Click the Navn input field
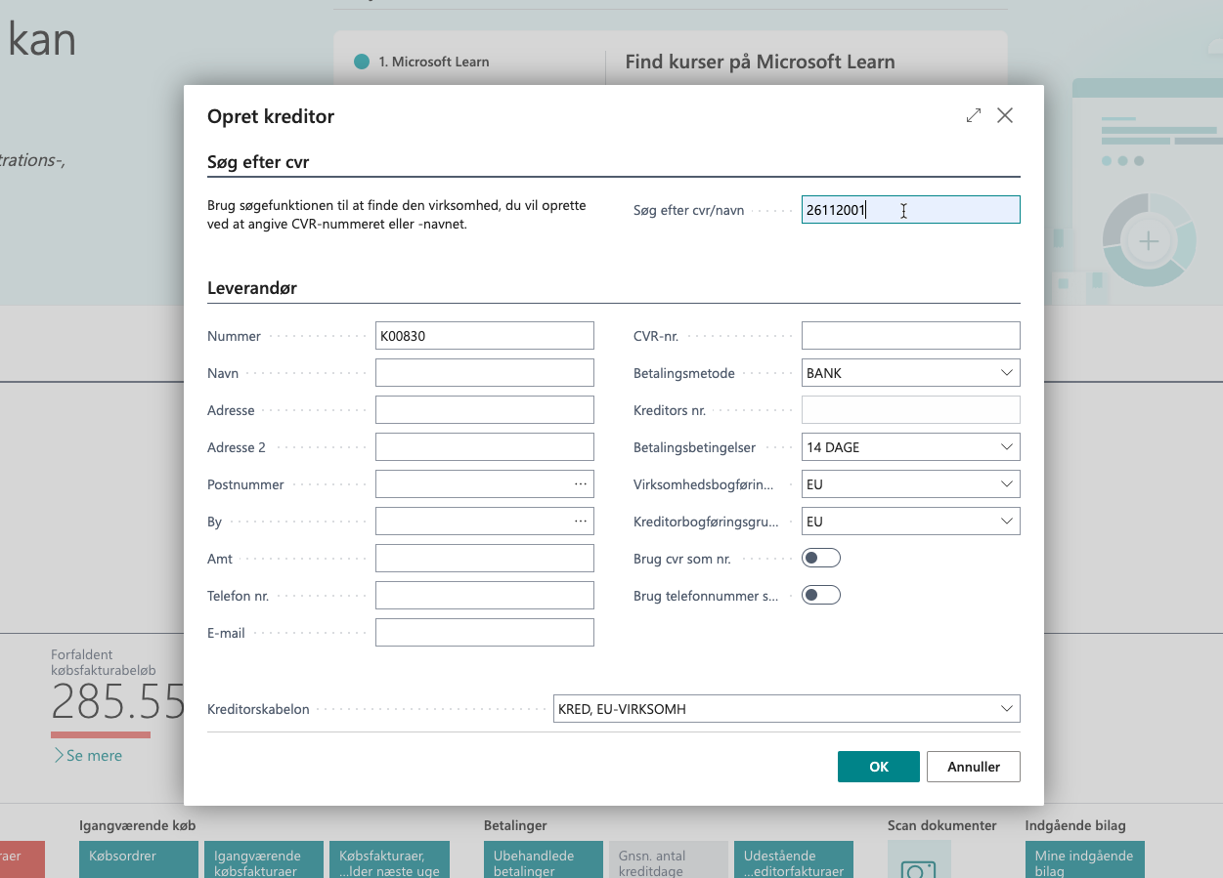This screenshot has width=1223, height=878. click(x=484, y=373)
